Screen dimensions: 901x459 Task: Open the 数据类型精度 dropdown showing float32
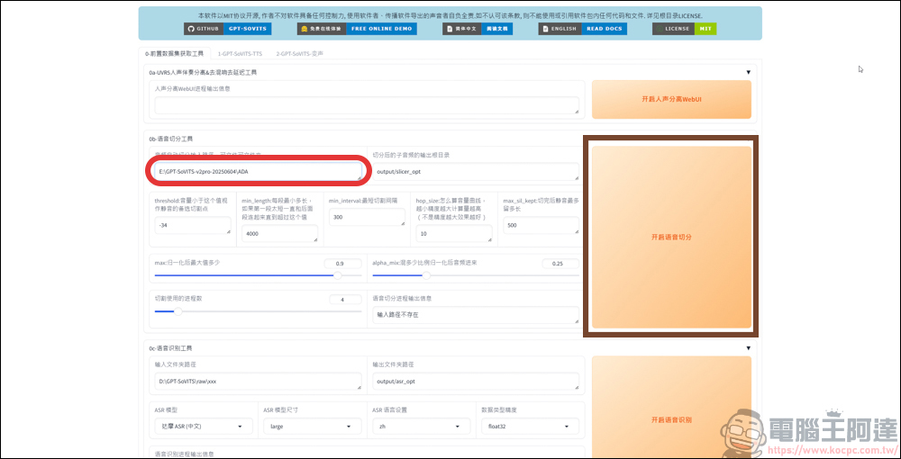click(531, 427)
